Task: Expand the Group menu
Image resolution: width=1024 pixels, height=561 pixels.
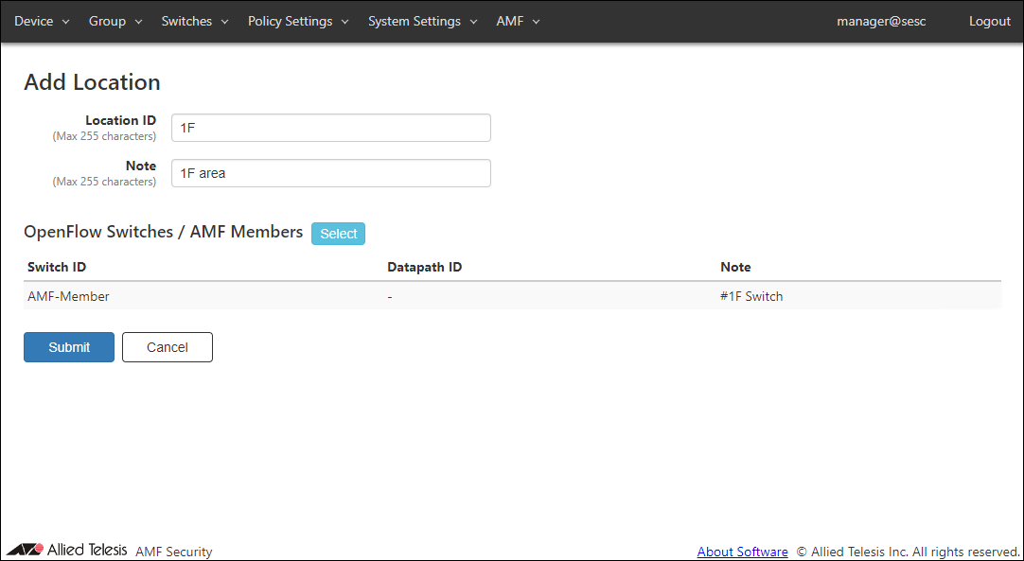Action: (x=115, y=21)
